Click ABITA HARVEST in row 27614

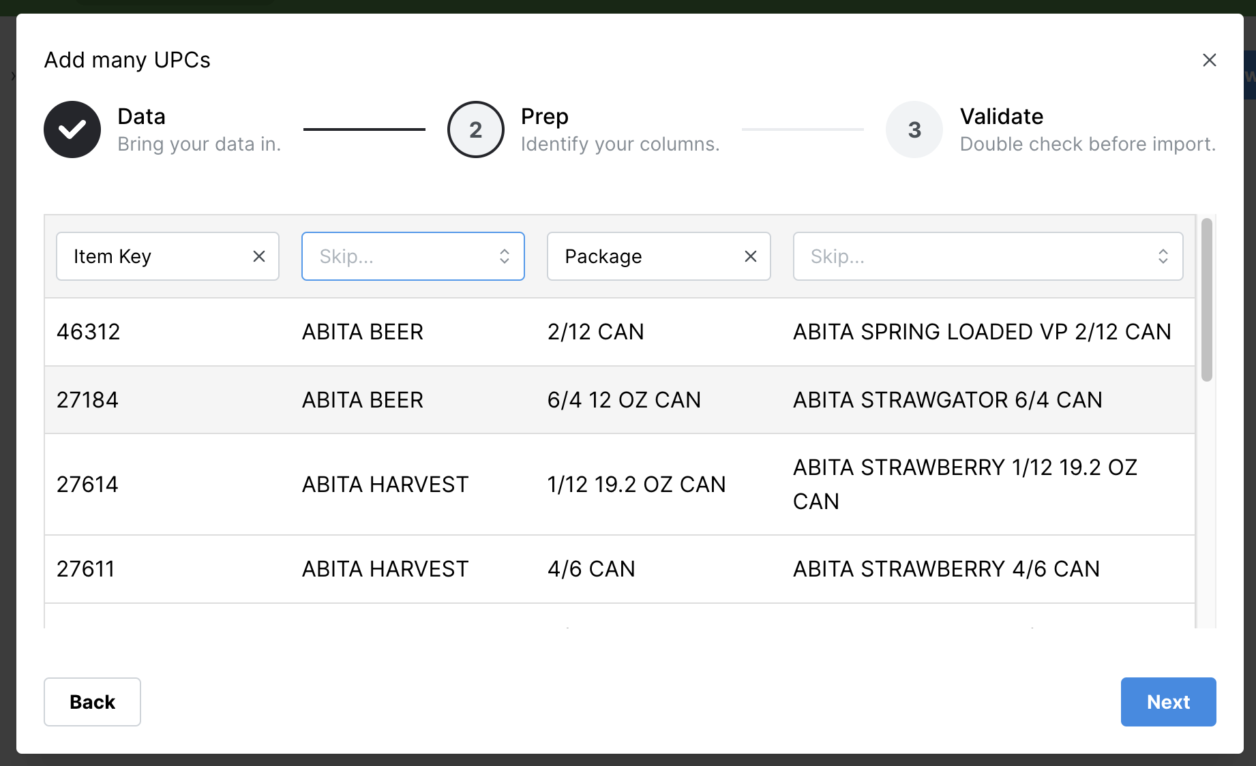385,485
